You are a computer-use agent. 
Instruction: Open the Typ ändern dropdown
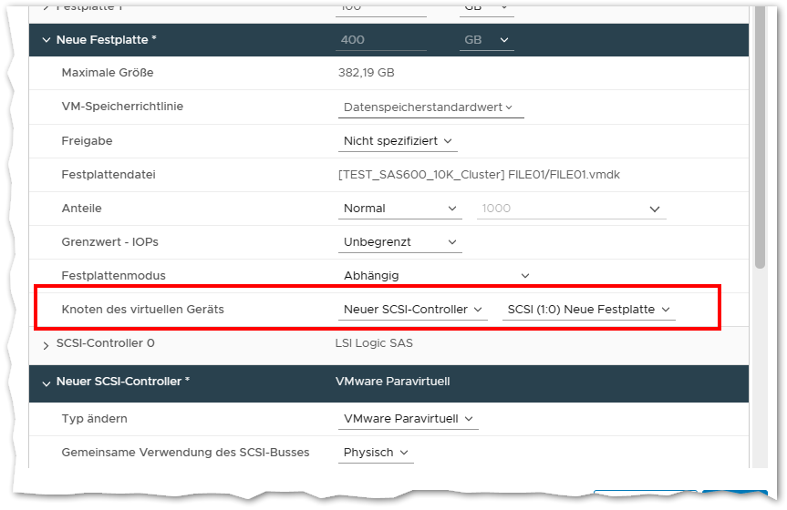coord(408,419)
